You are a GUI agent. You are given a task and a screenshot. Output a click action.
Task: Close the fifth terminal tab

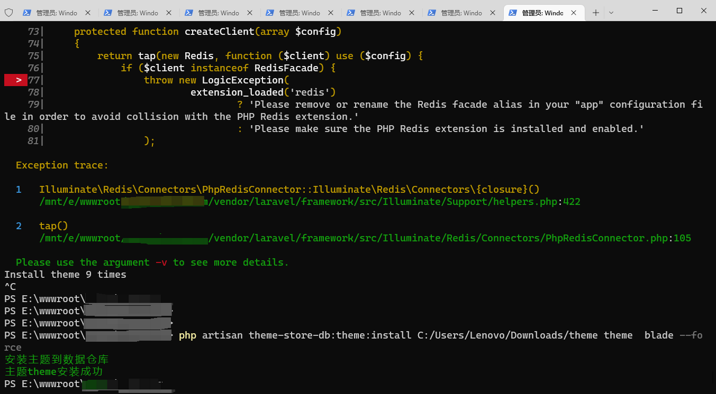click(x=412, y=13)
